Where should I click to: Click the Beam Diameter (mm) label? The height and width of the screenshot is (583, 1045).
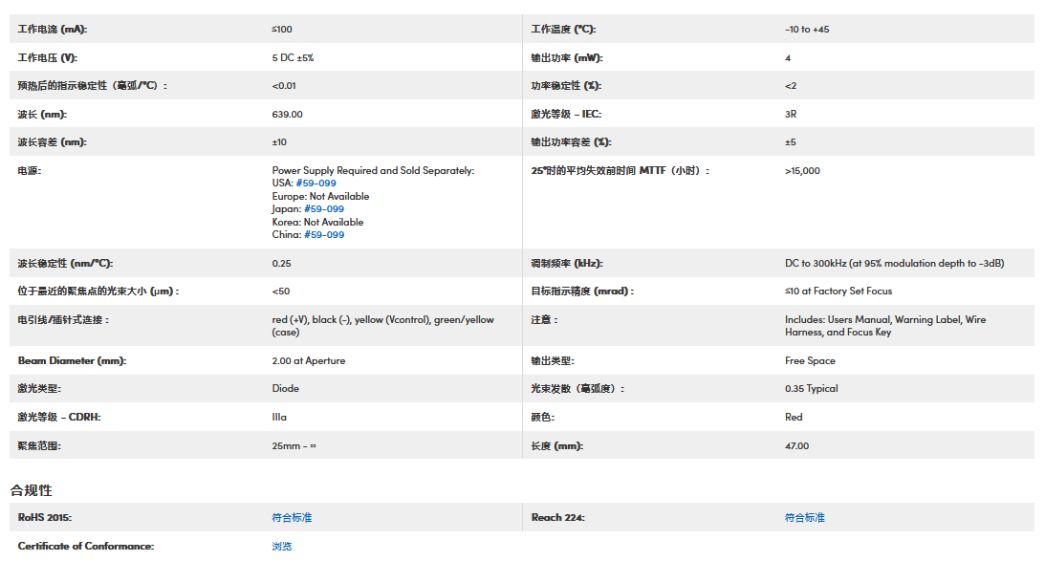pos(72,361)
